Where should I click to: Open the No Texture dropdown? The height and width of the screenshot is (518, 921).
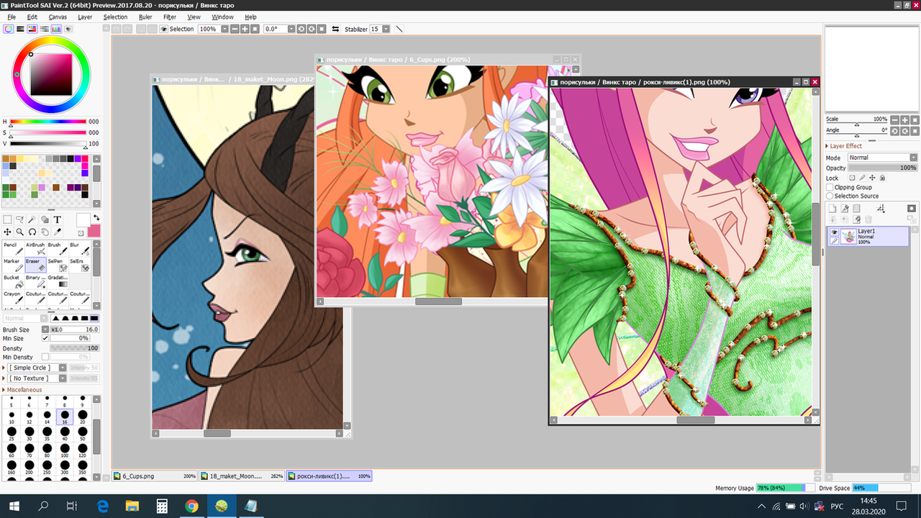point(63,378)
